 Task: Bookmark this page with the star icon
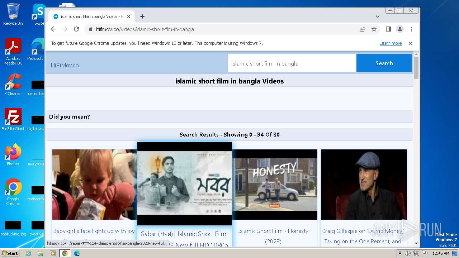tap(374, 29)
